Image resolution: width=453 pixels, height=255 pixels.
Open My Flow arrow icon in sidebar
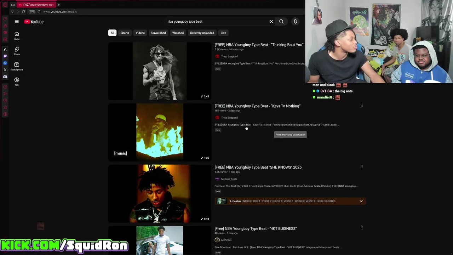(5, 93)
